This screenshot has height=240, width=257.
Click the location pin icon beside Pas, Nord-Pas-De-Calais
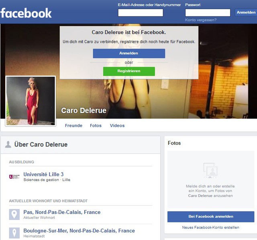click(x=14, y=214)
